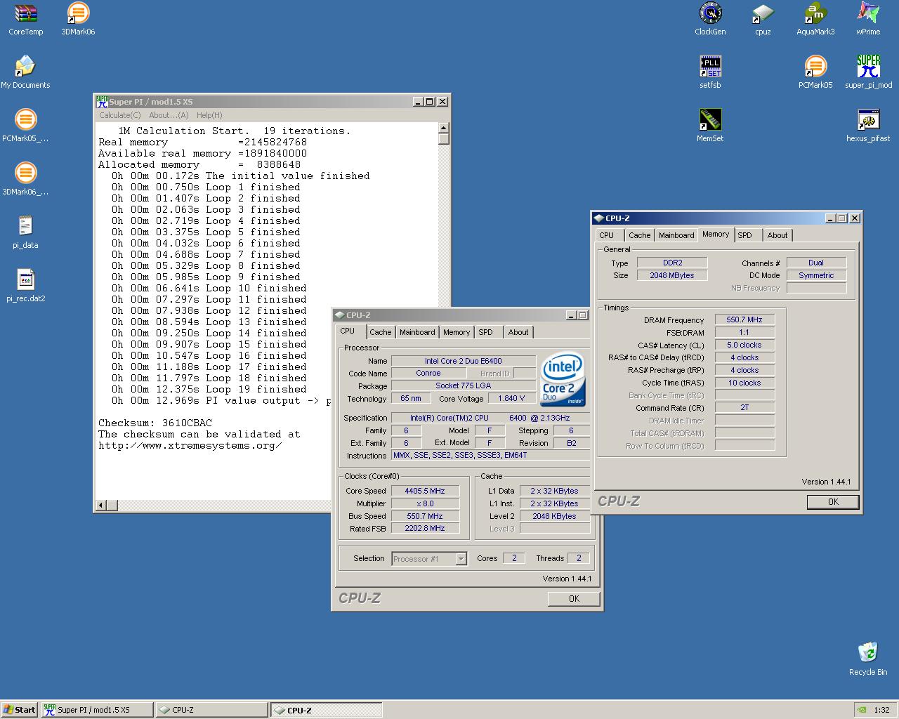Screen dimensions: 899x719
Task: Click CAS# Latency 5.0 clocks value
Action: tap(744, 345)
